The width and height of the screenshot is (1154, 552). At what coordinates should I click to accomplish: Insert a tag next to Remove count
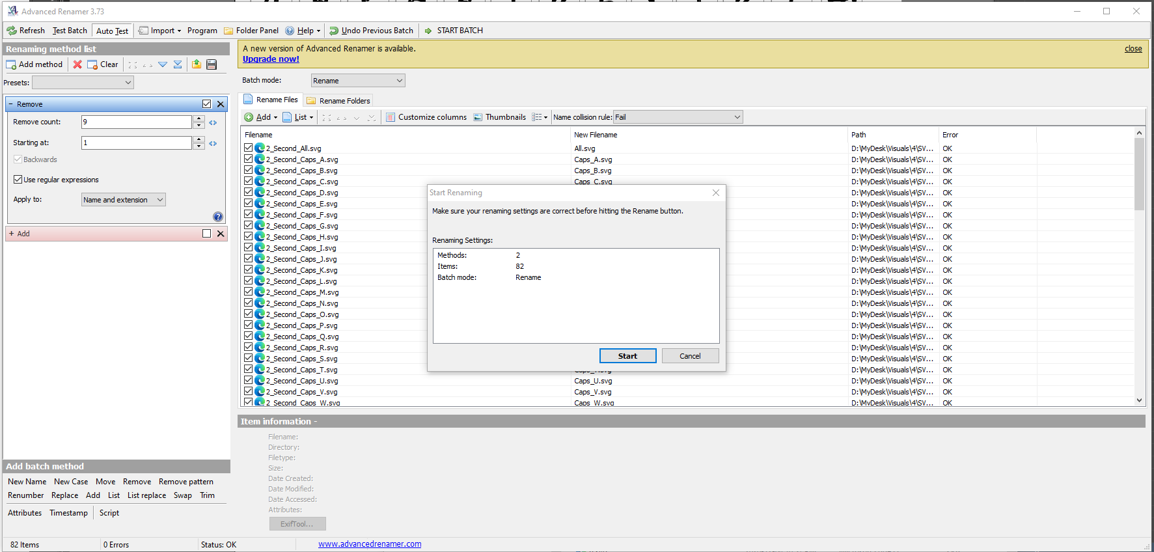213,122
